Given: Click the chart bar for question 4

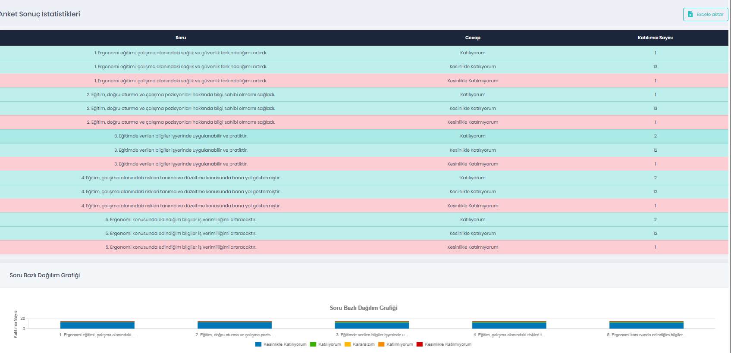Looking at the screenshot, I should coord(509,325).
